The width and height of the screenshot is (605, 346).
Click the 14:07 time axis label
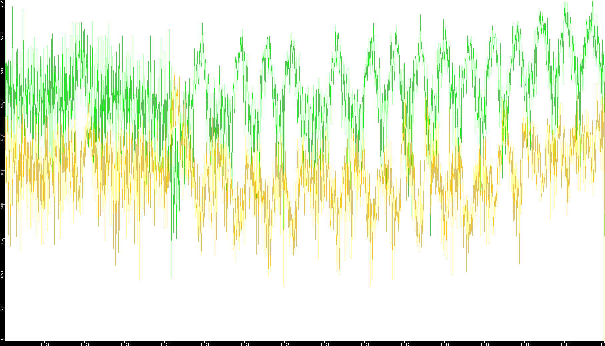point(285,344)
